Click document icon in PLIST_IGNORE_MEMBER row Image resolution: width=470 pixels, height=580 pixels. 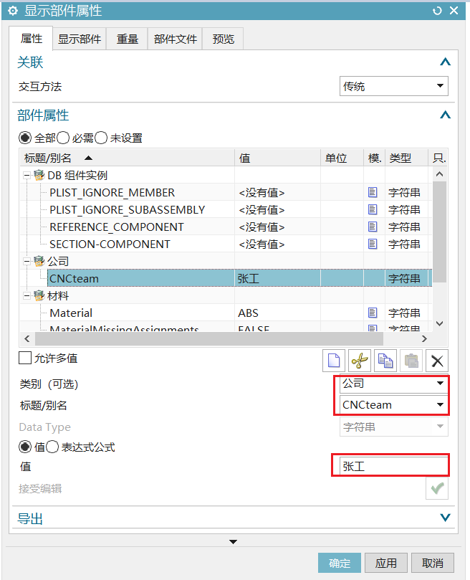tap(373, 192)
